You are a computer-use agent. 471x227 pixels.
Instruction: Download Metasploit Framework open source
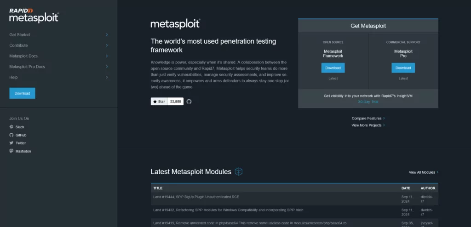333,68
